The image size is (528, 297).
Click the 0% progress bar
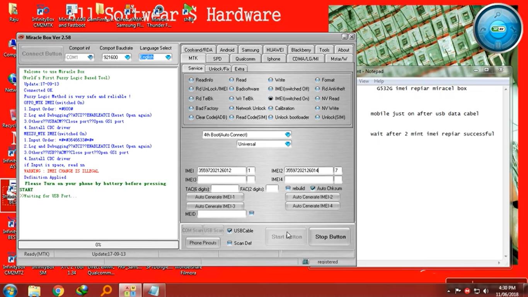click(98, 245)
